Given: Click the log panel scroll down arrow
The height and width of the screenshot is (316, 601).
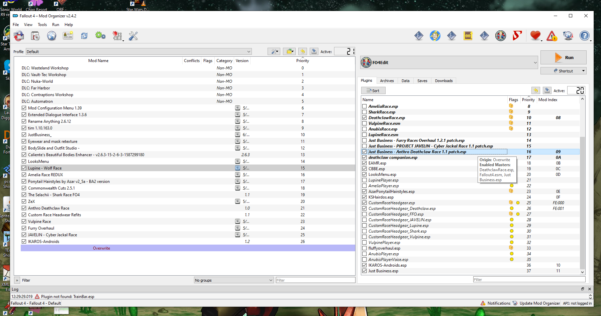Looking at the screenshot, I should coord(590,298).
